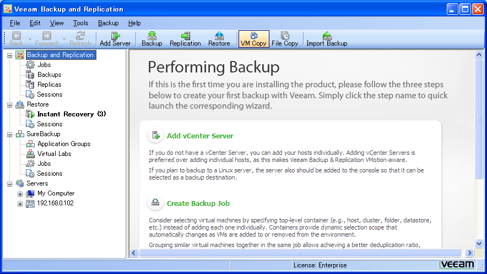Screen dimensions: 487x274
Task: Click the Forward toolbar icon
Action: (x=46, y=39)
